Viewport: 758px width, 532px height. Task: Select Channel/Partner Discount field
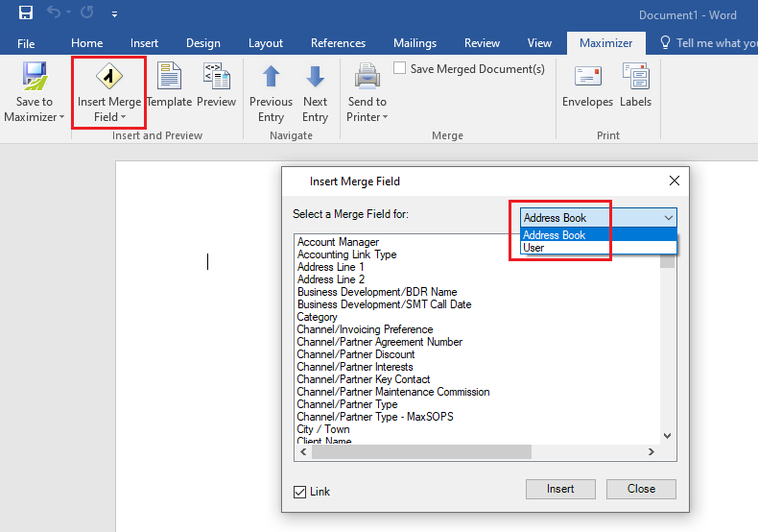[356, 354]
